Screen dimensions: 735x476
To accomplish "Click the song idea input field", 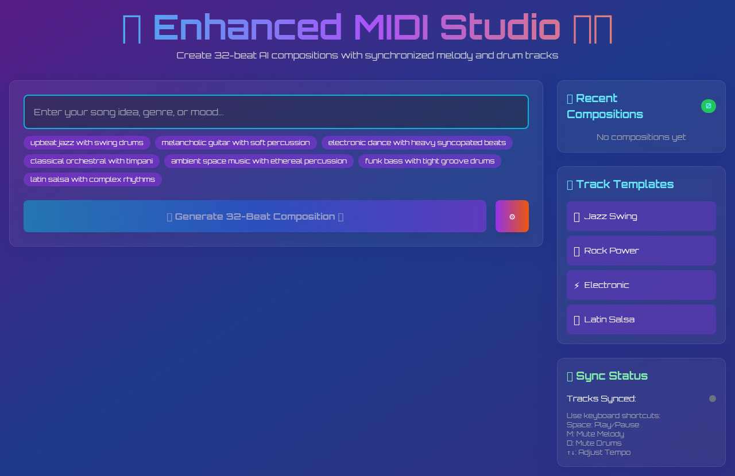I will (276, 112).
